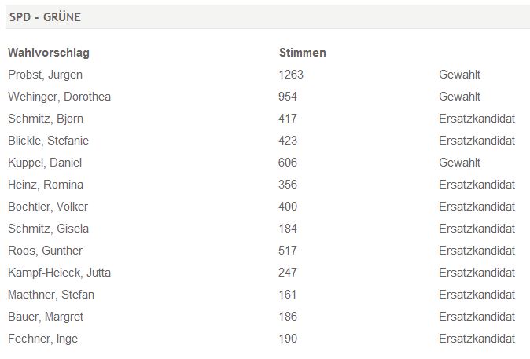This screenshot has width=530, height=359.
Task: Click the name Schmitz, Gisela
Action: coord(48,229)
